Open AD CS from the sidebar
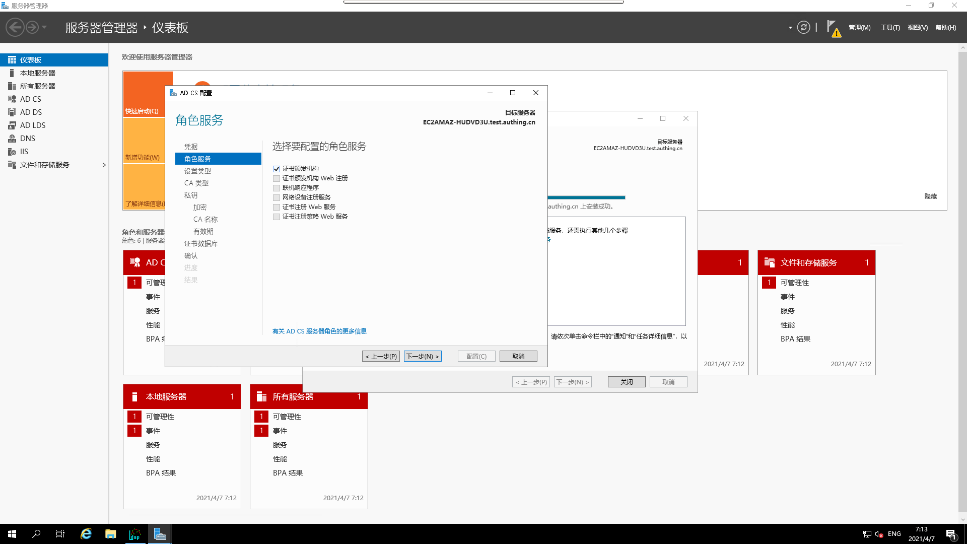This screenshot has width=967, height=544. [x=31, y=99]
